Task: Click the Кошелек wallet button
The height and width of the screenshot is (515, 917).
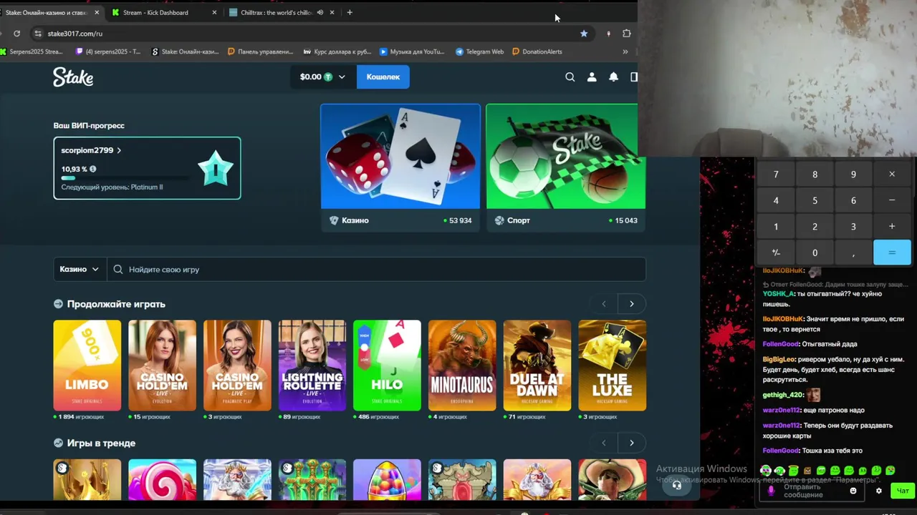Action: coord(383,77)
